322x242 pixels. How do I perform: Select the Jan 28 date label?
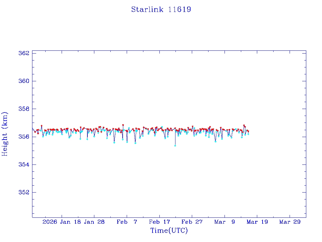coord(94,222)
